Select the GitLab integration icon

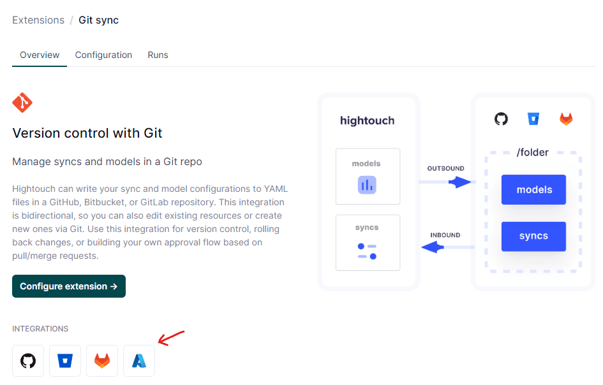click(101, 360)
